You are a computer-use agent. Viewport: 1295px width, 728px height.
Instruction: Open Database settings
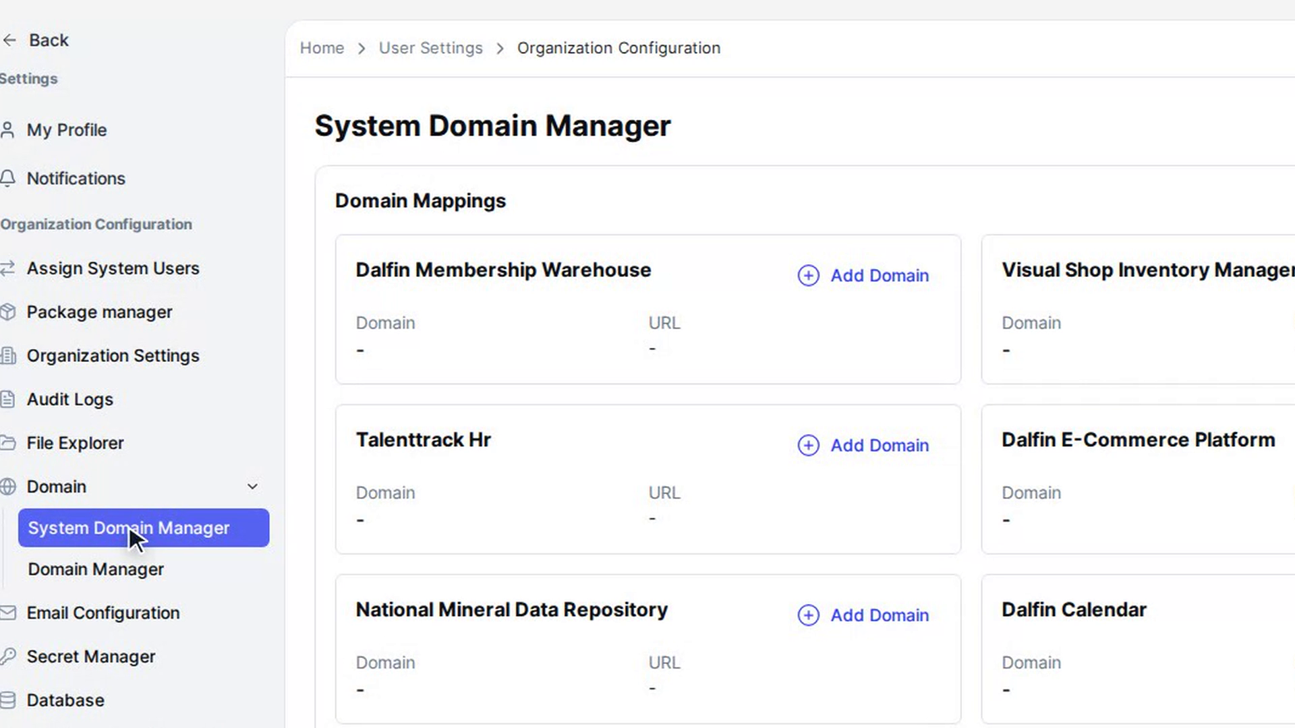click(x=65, y=700)
